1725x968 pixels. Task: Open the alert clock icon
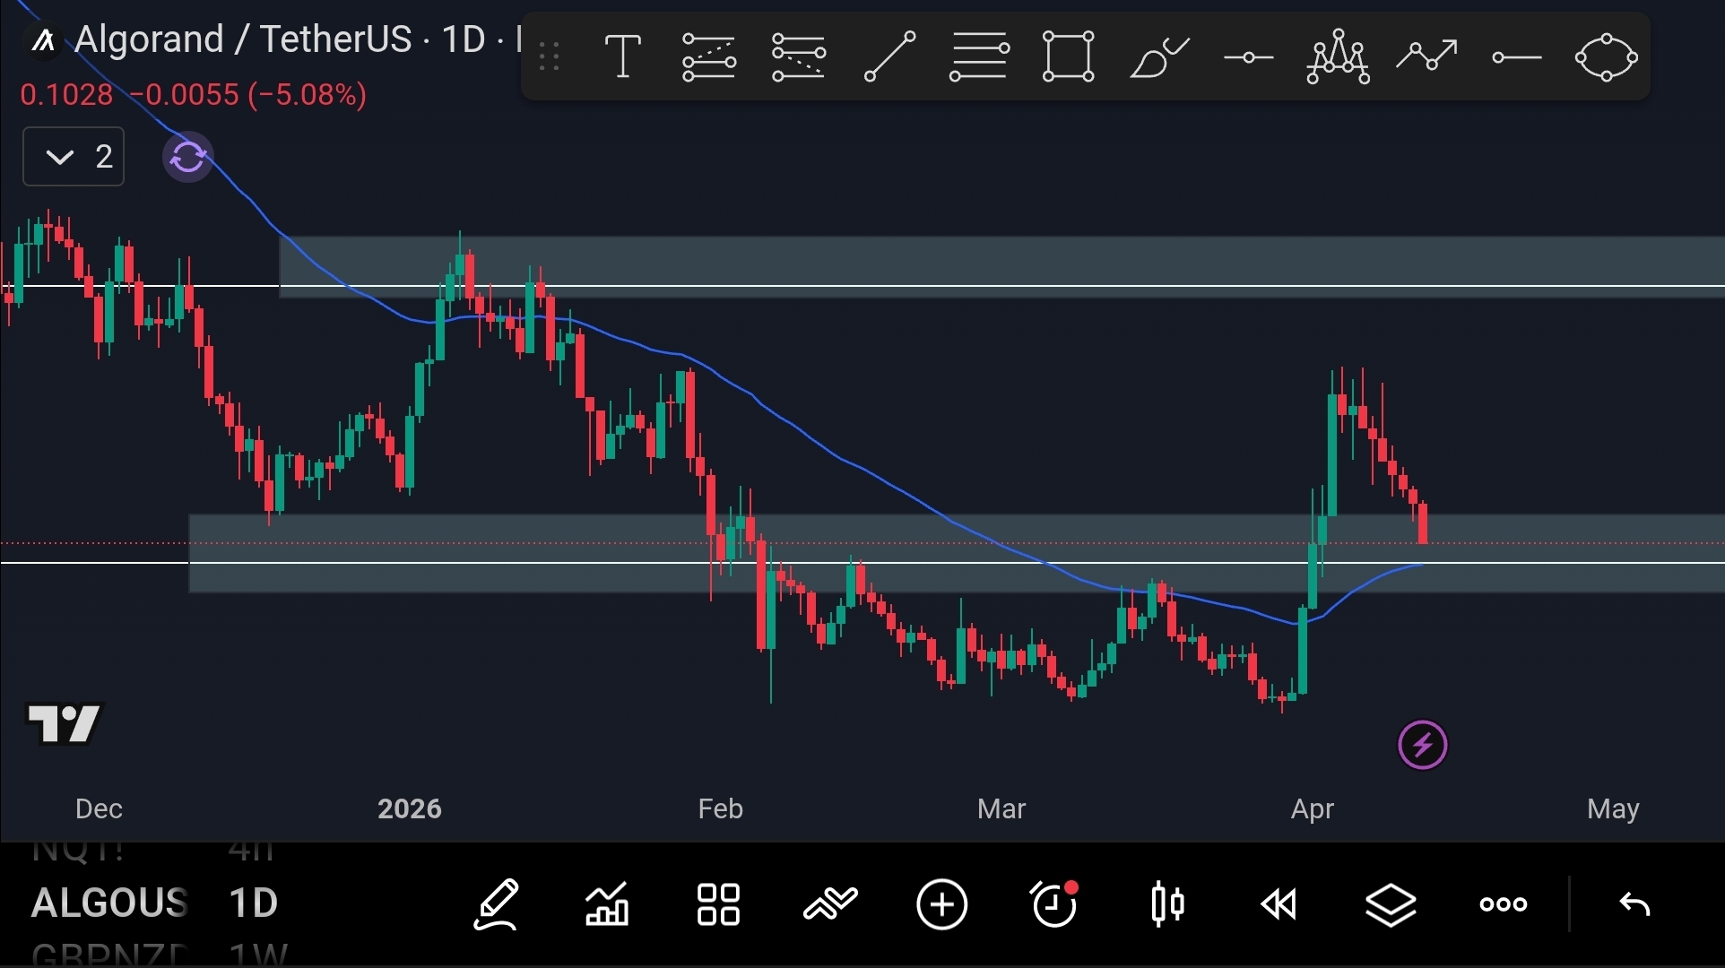[1054, 904]
